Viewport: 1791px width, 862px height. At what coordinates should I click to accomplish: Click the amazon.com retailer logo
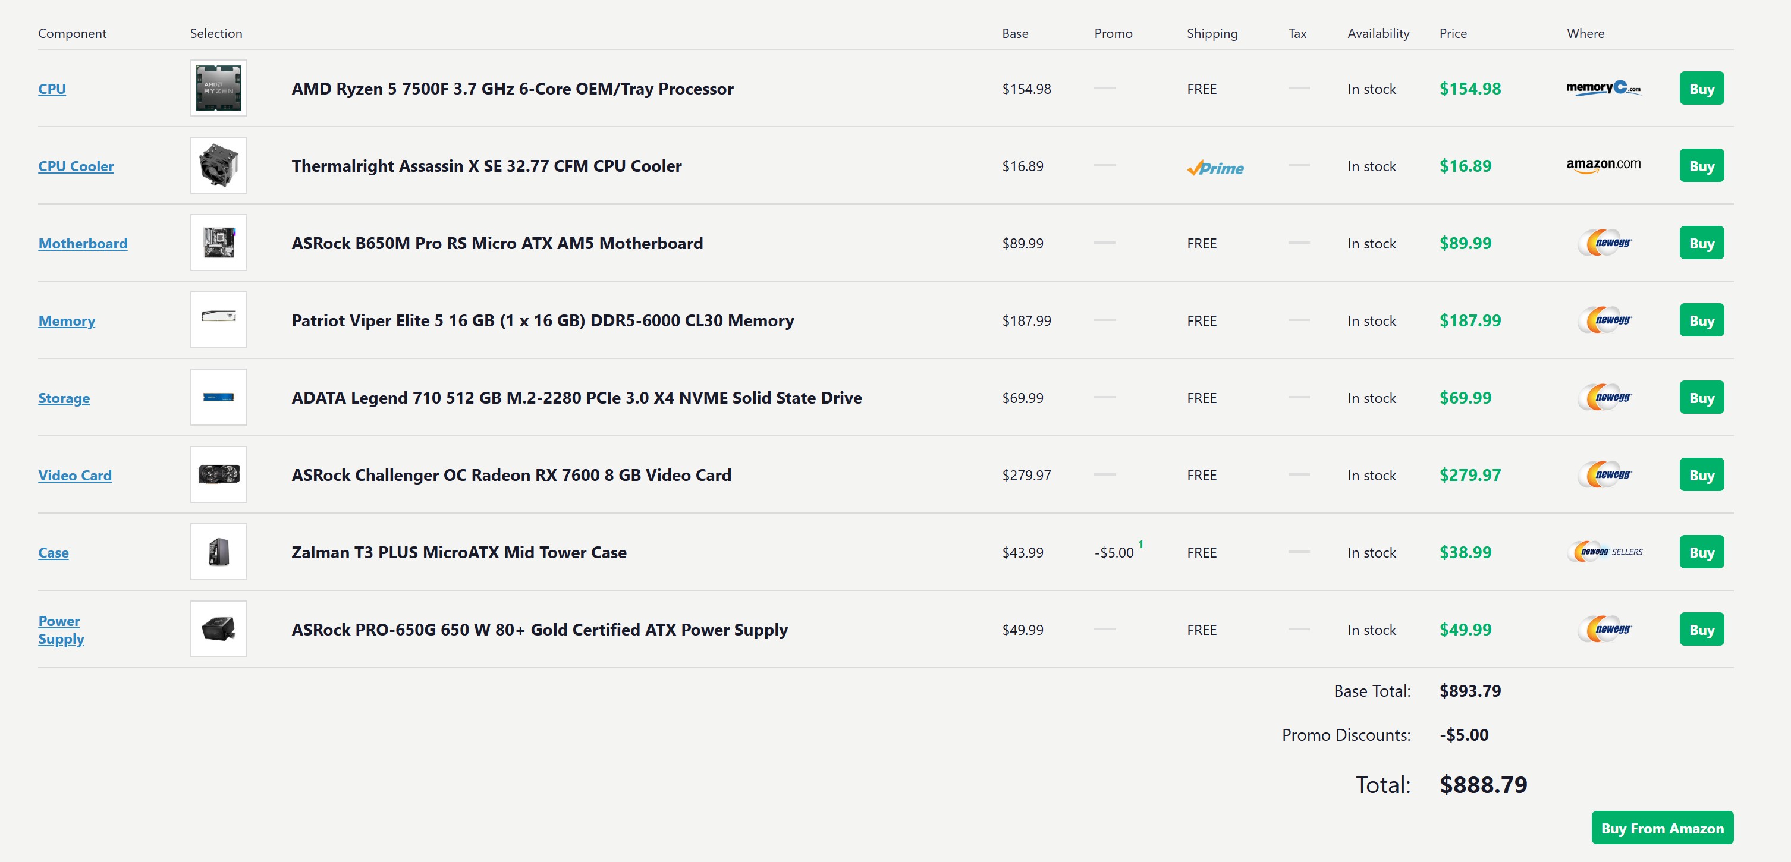coord(1603,165)
